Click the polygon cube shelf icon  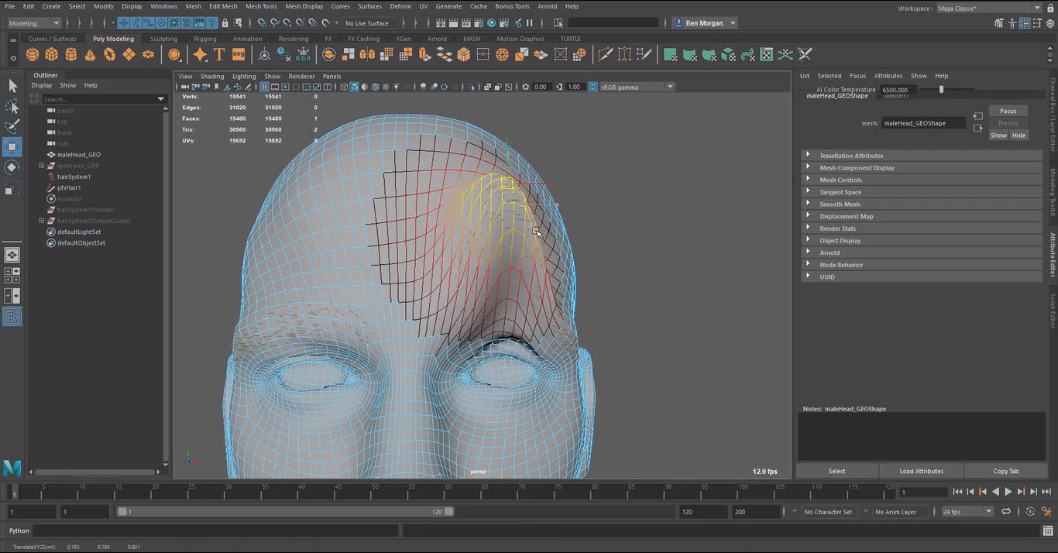[x=52, y=54]
